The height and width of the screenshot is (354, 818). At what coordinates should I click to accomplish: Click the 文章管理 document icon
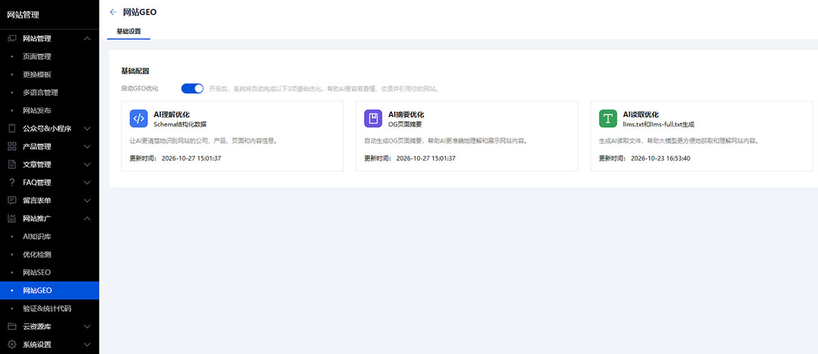tap(12, 165)
